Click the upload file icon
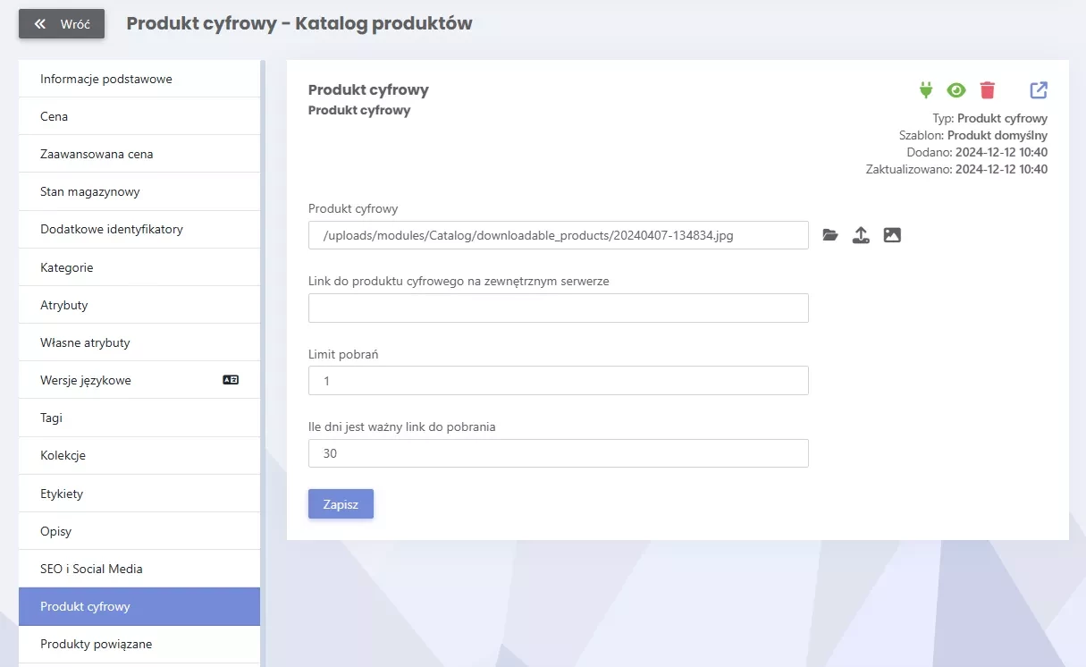1086x667 pixels. tap(861, 235)
